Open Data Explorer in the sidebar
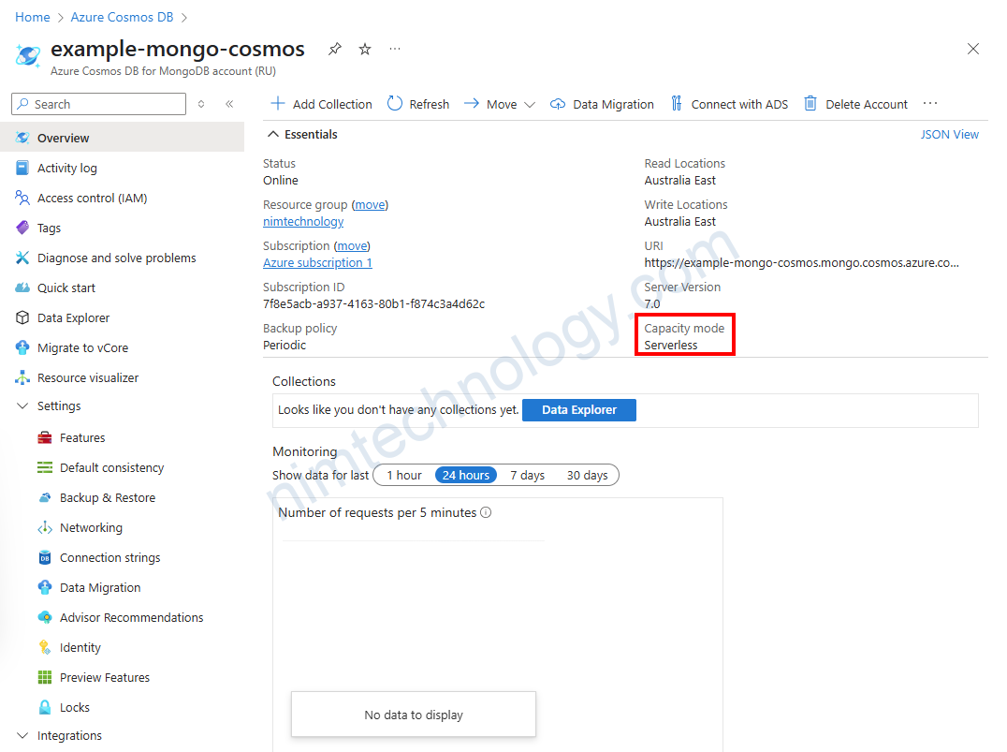 [73, 317]
